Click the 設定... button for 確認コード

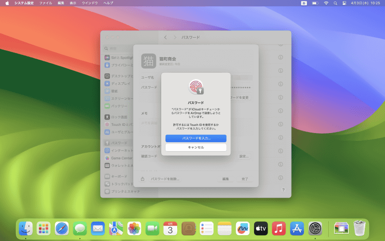coord(244,156)
